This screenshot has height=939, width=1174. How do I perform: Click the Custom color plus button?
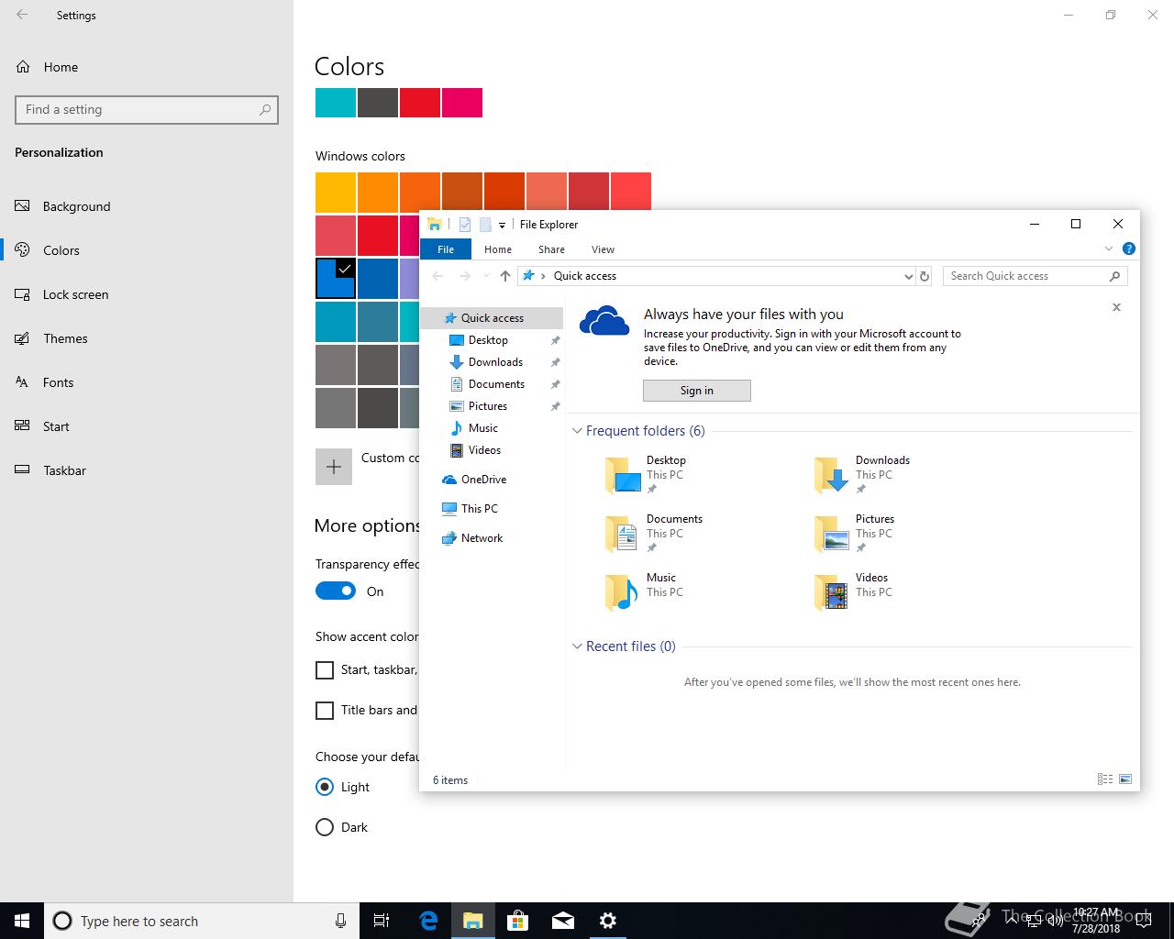[x=334, y=466]
